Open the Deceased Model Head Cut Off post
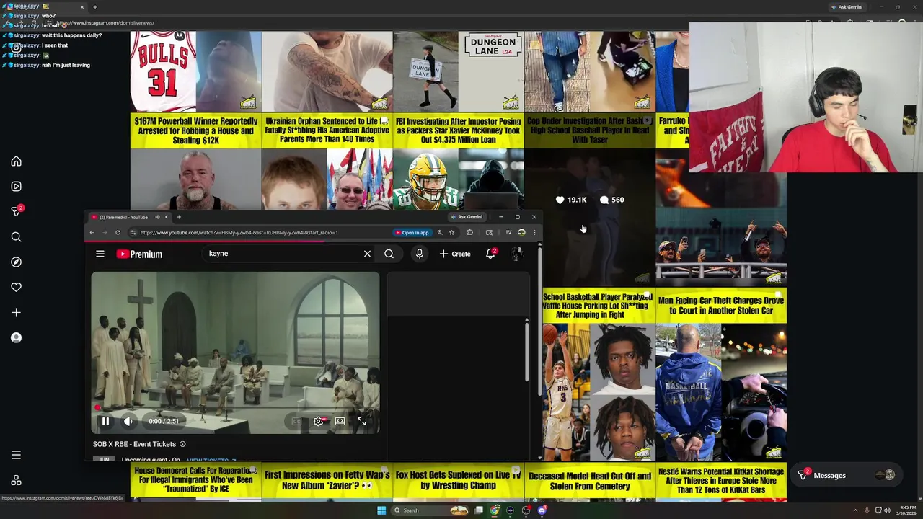This screenshot has width=923, height=519. (x=590, y=482)
